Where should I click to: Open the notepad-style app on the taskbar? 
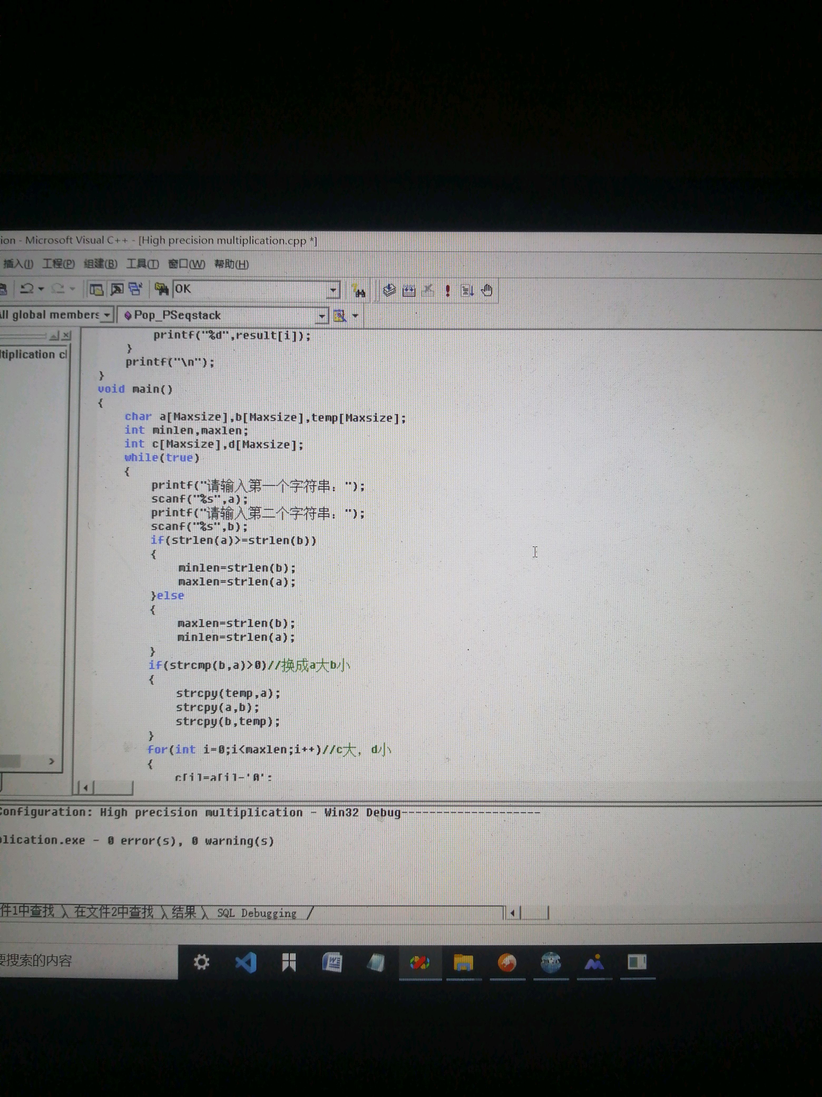coord(376,963)
